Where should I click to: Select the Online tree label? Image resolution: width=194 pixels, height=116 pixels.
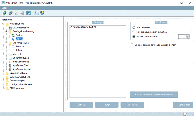click(x=19, y=35)
